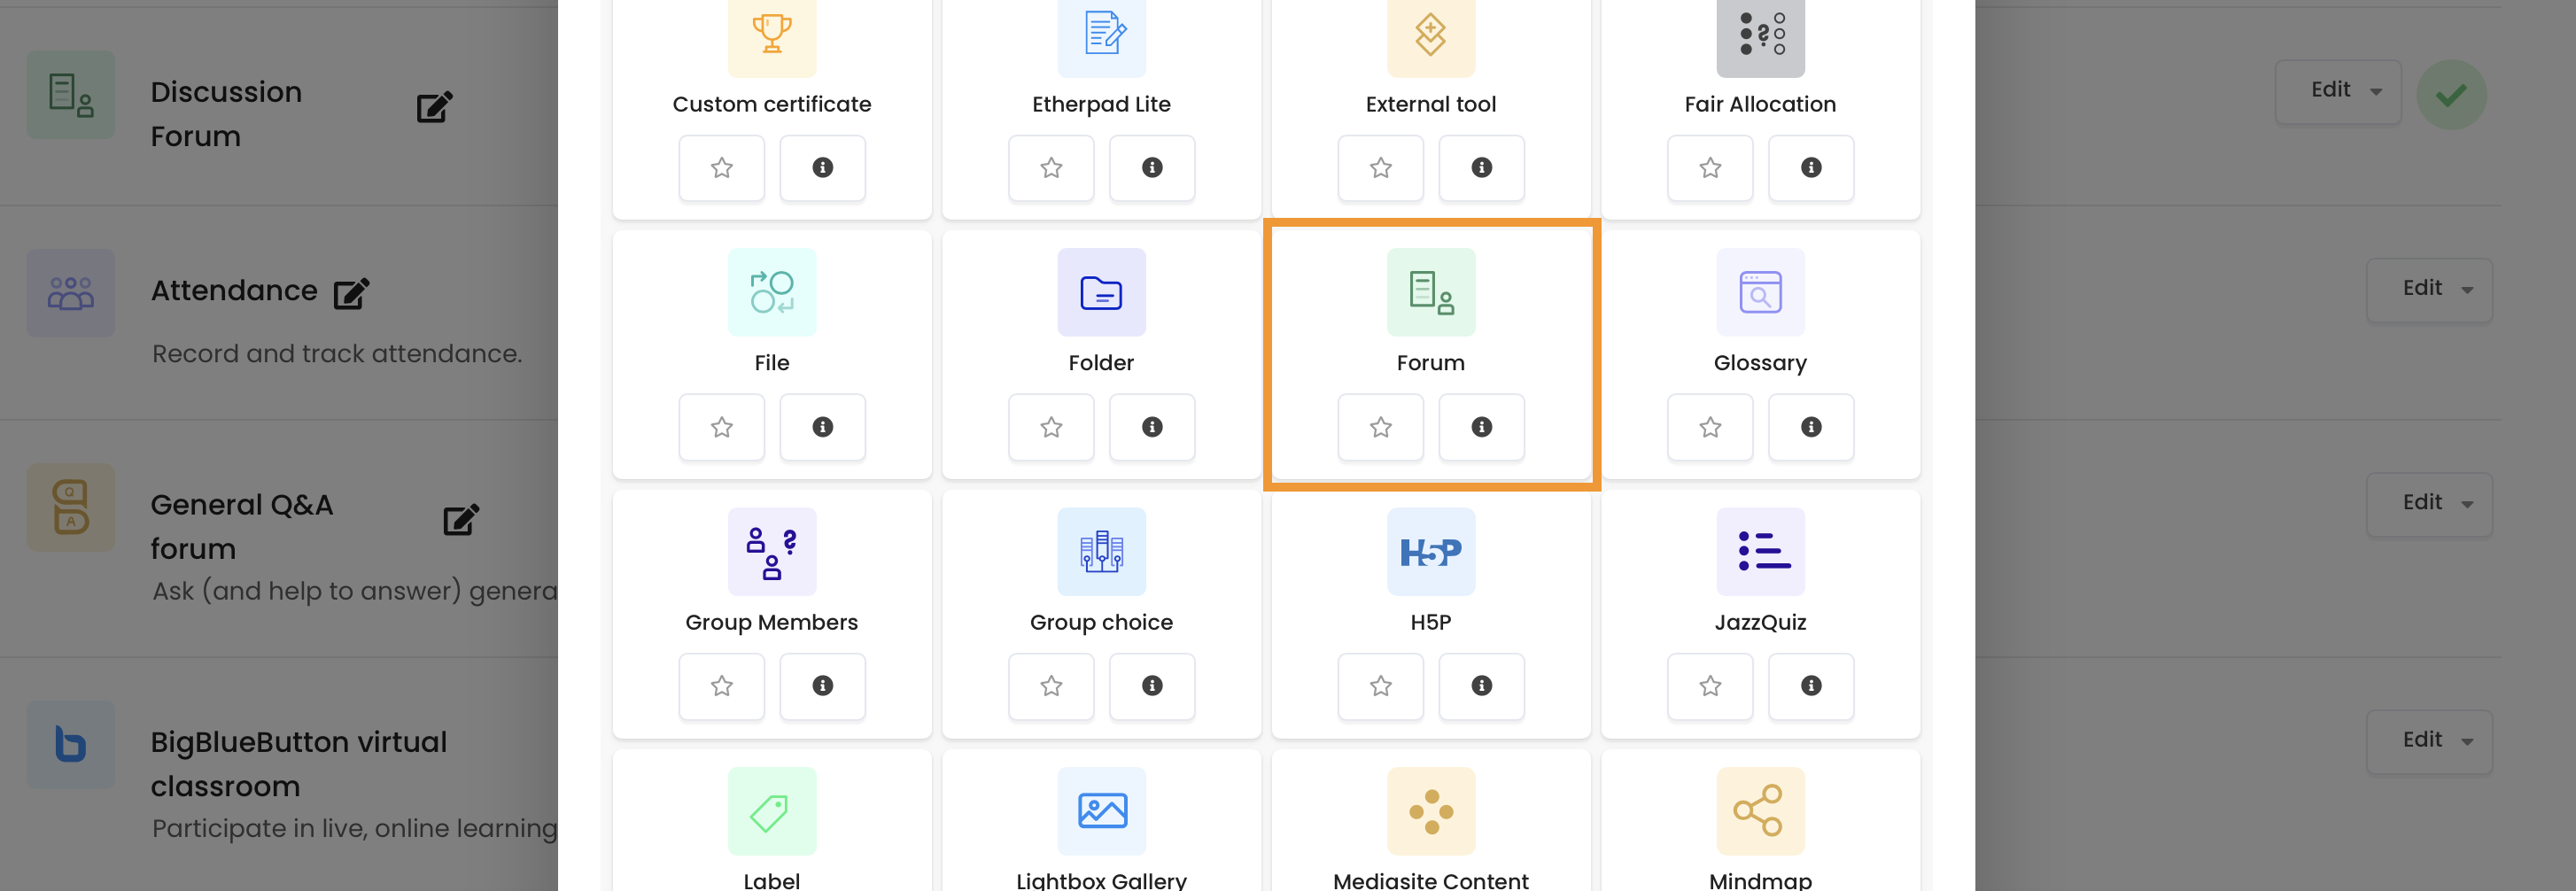Pick the JazzQuiz activity icon
The image size is (2576, 891).
1760,552
